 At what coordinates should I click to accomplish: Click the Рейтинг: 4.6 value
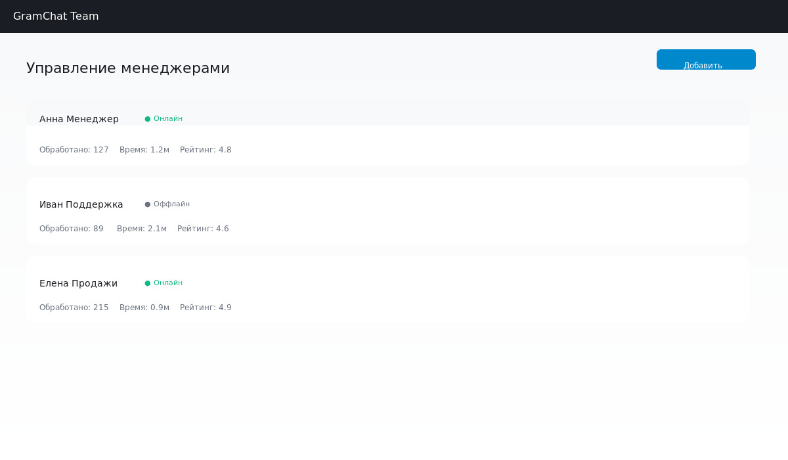coord(203,229)
